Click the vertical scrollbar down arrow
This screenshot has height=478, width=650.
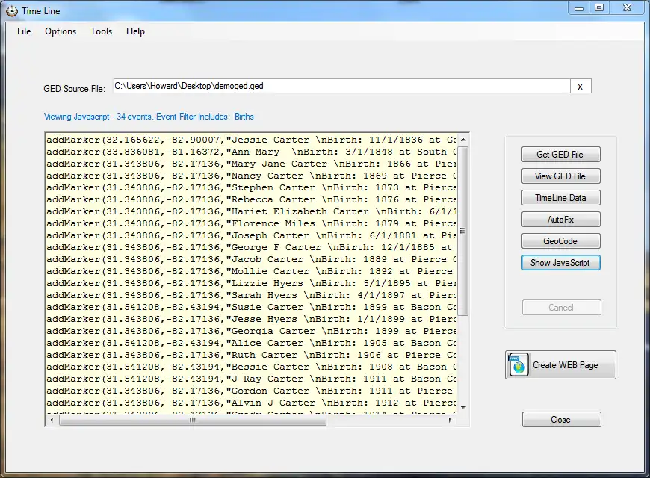463,408
